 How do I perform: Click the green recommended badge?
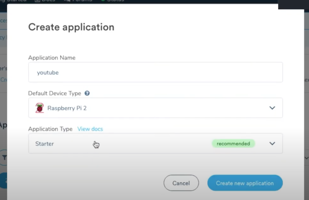point(233,144)
